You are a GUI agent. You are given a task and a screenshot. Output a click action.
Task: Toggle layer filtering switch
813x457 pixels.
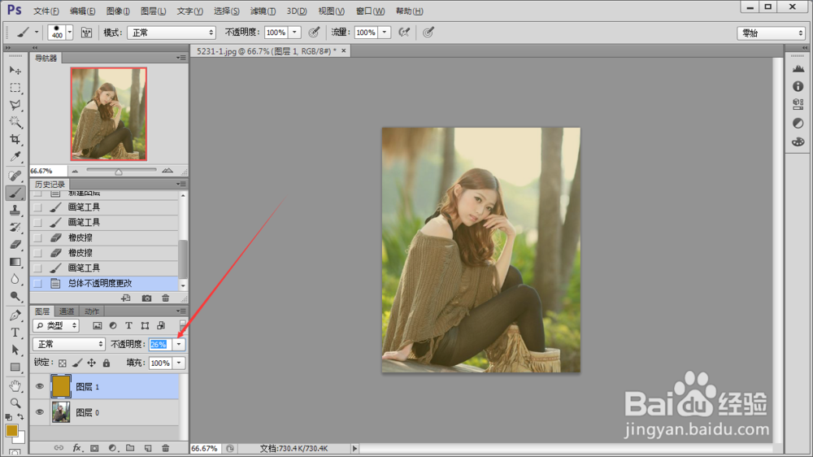click(x=182, y=325)
